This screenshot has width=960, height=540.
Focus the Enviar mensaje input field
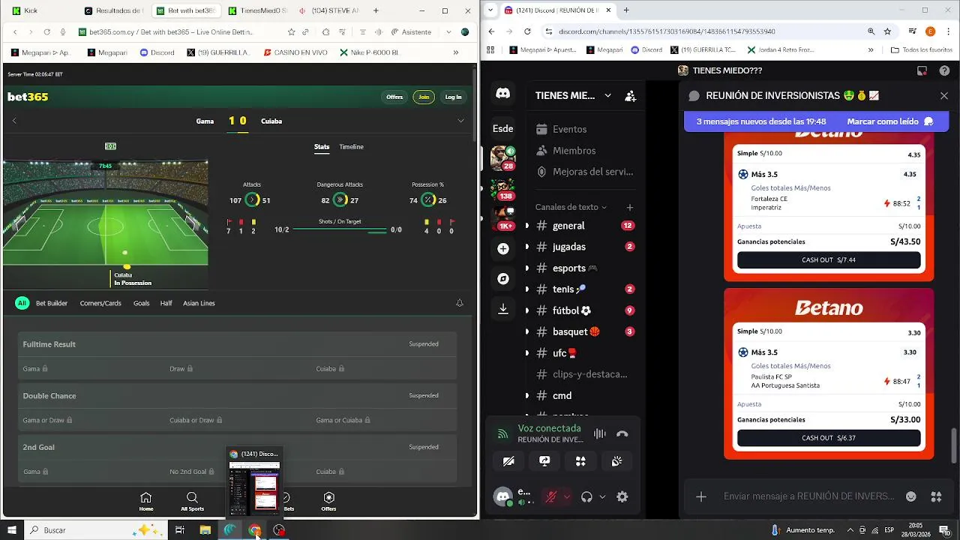[x=808, y=496]
